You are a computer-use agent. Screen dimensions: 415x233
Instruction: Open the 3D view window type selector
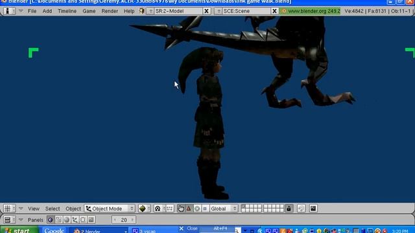[9, 208]
